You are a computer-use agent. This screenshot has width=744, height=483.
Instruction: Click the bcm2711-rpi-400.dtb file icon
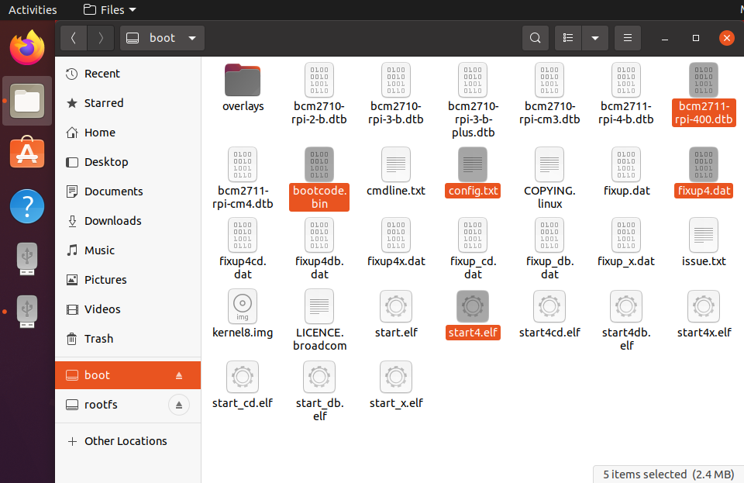click(704, 80)
